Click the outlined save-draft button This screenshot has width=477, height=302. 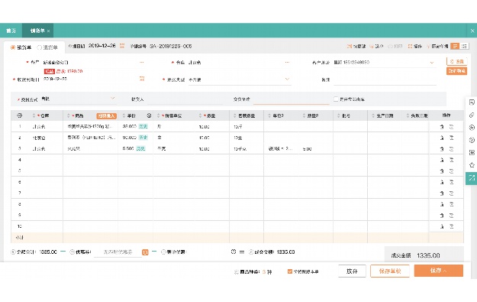(390, 271)
